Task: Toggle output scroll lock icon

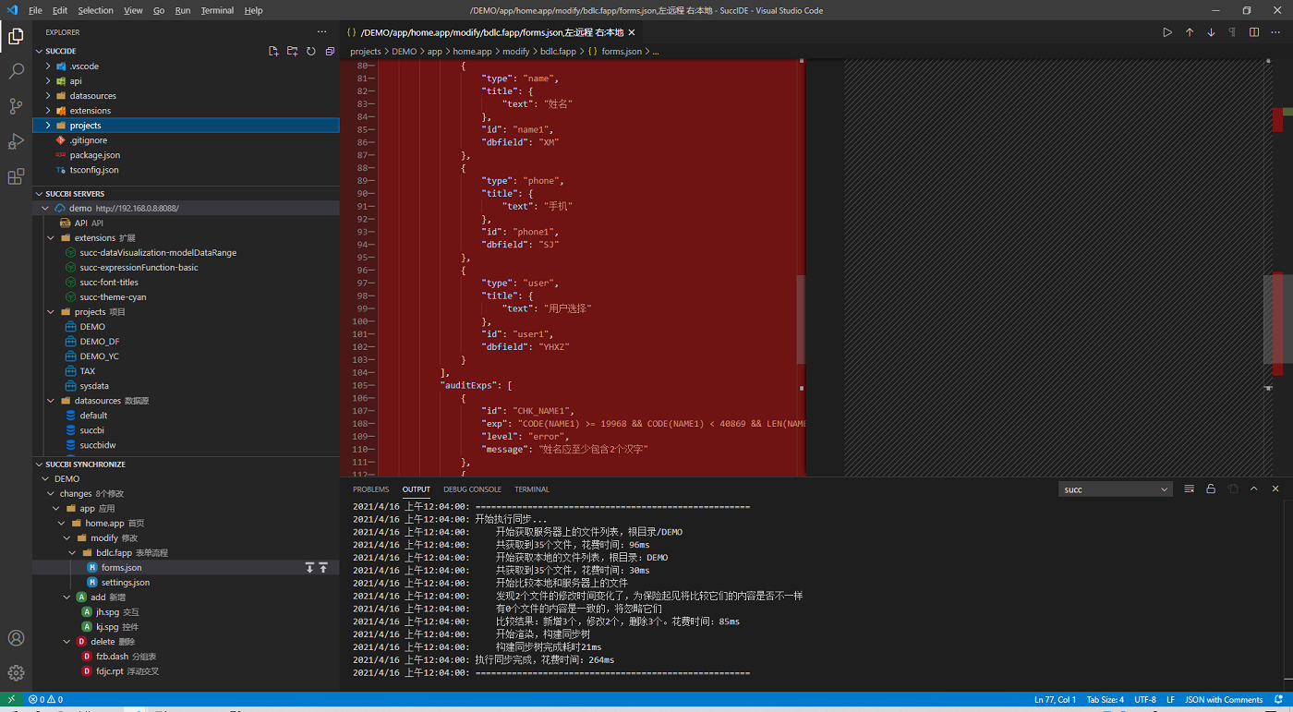Action: [x=1211, y=489]
